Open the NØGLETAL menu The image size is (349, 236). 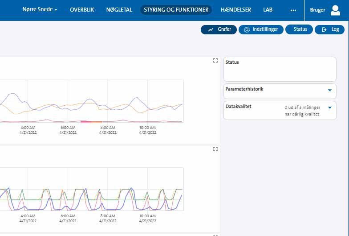click(119, 10)
